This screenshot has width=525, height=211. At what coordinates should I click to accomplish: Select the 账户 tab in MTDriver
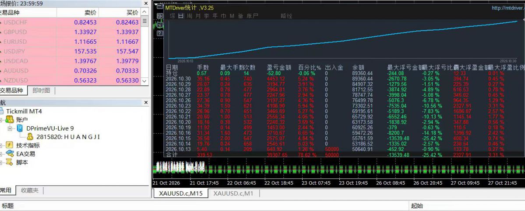(253, 16)
